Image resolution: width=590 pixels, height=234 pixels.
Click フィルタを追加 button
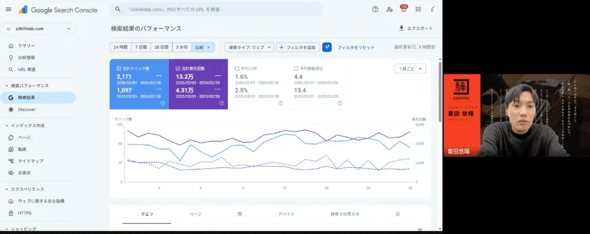tap(298, 47)
